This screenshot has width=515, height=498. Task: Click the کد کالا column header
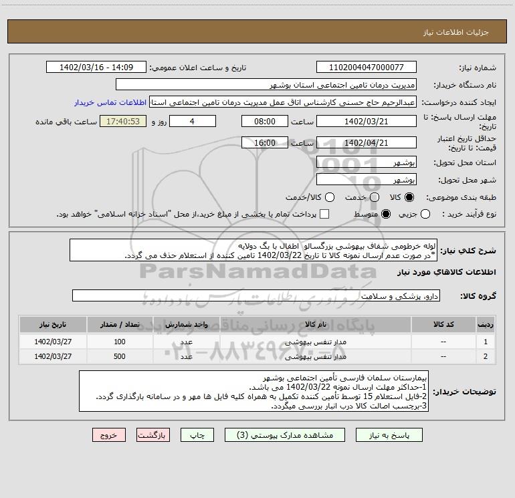(x=443, y=325)
